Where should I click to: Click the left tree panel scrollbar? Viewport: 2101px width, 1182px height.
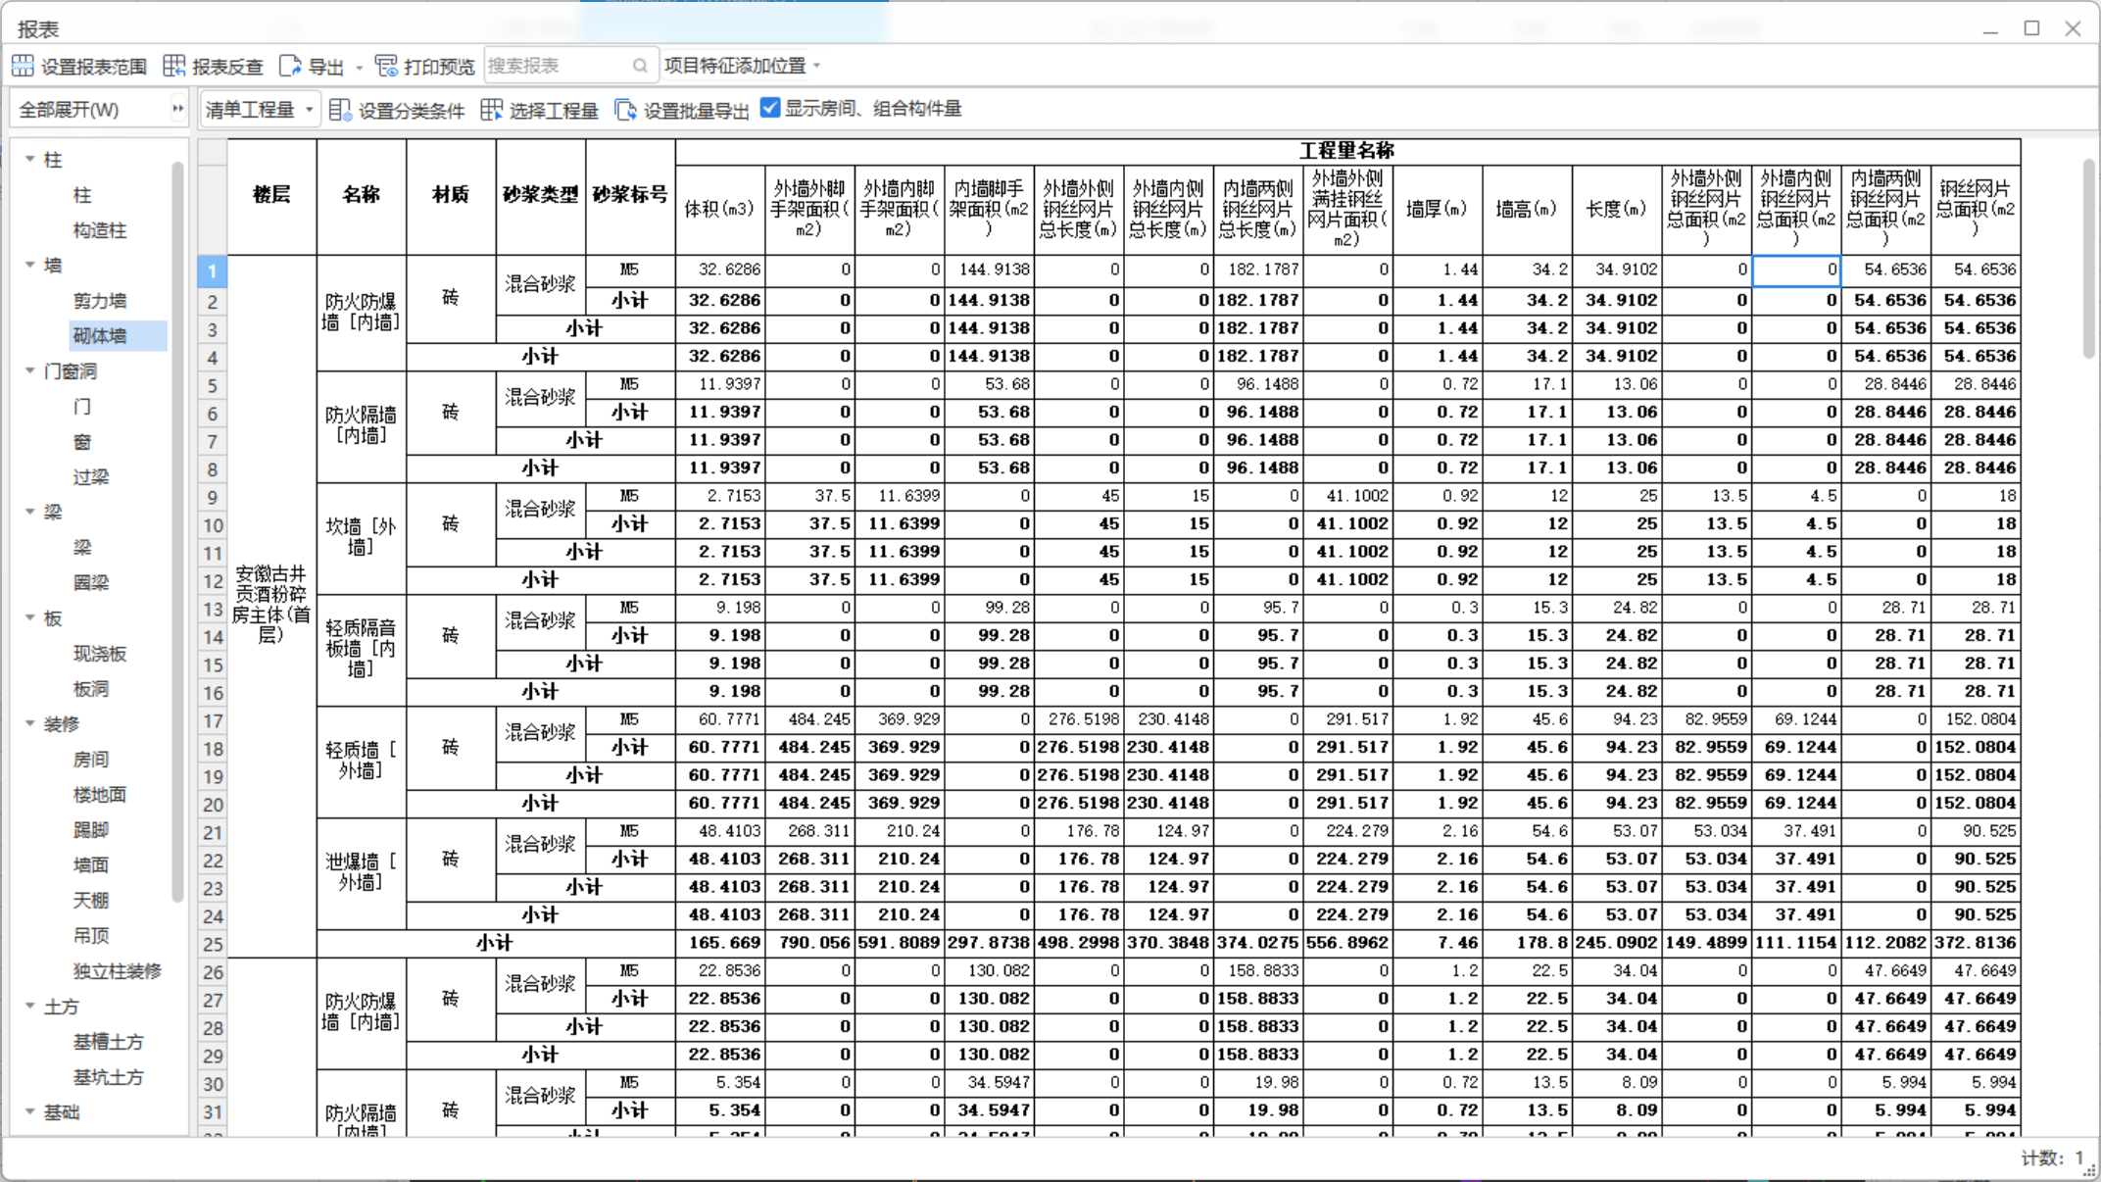coord(177,529)
